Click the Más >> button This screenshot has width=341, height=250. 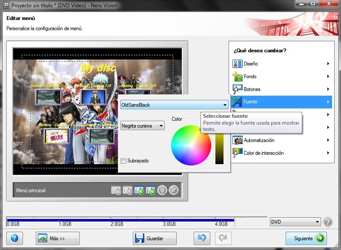[x=57, y=238]
